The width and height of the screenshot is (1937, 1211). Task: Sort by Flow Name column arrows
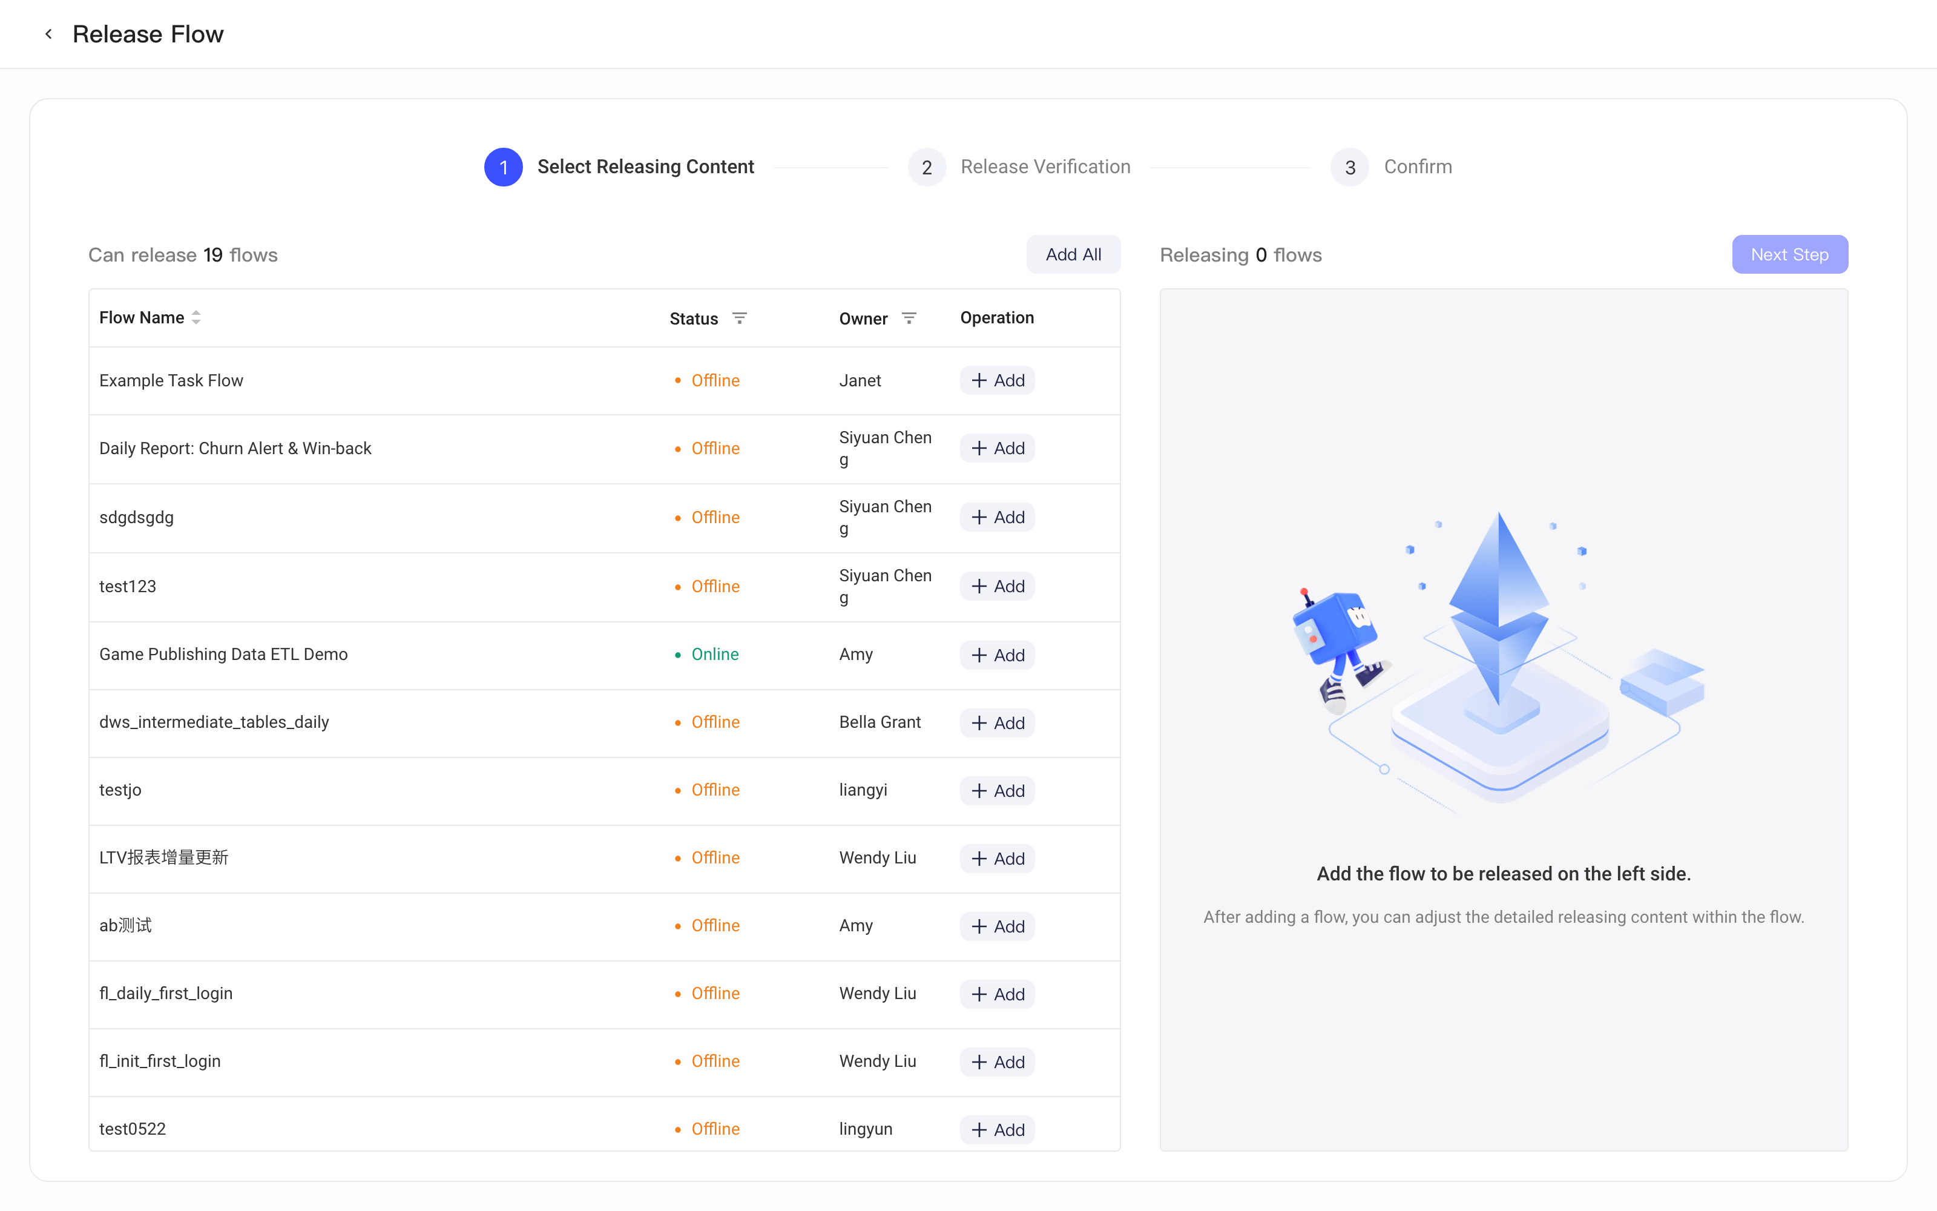196,318
